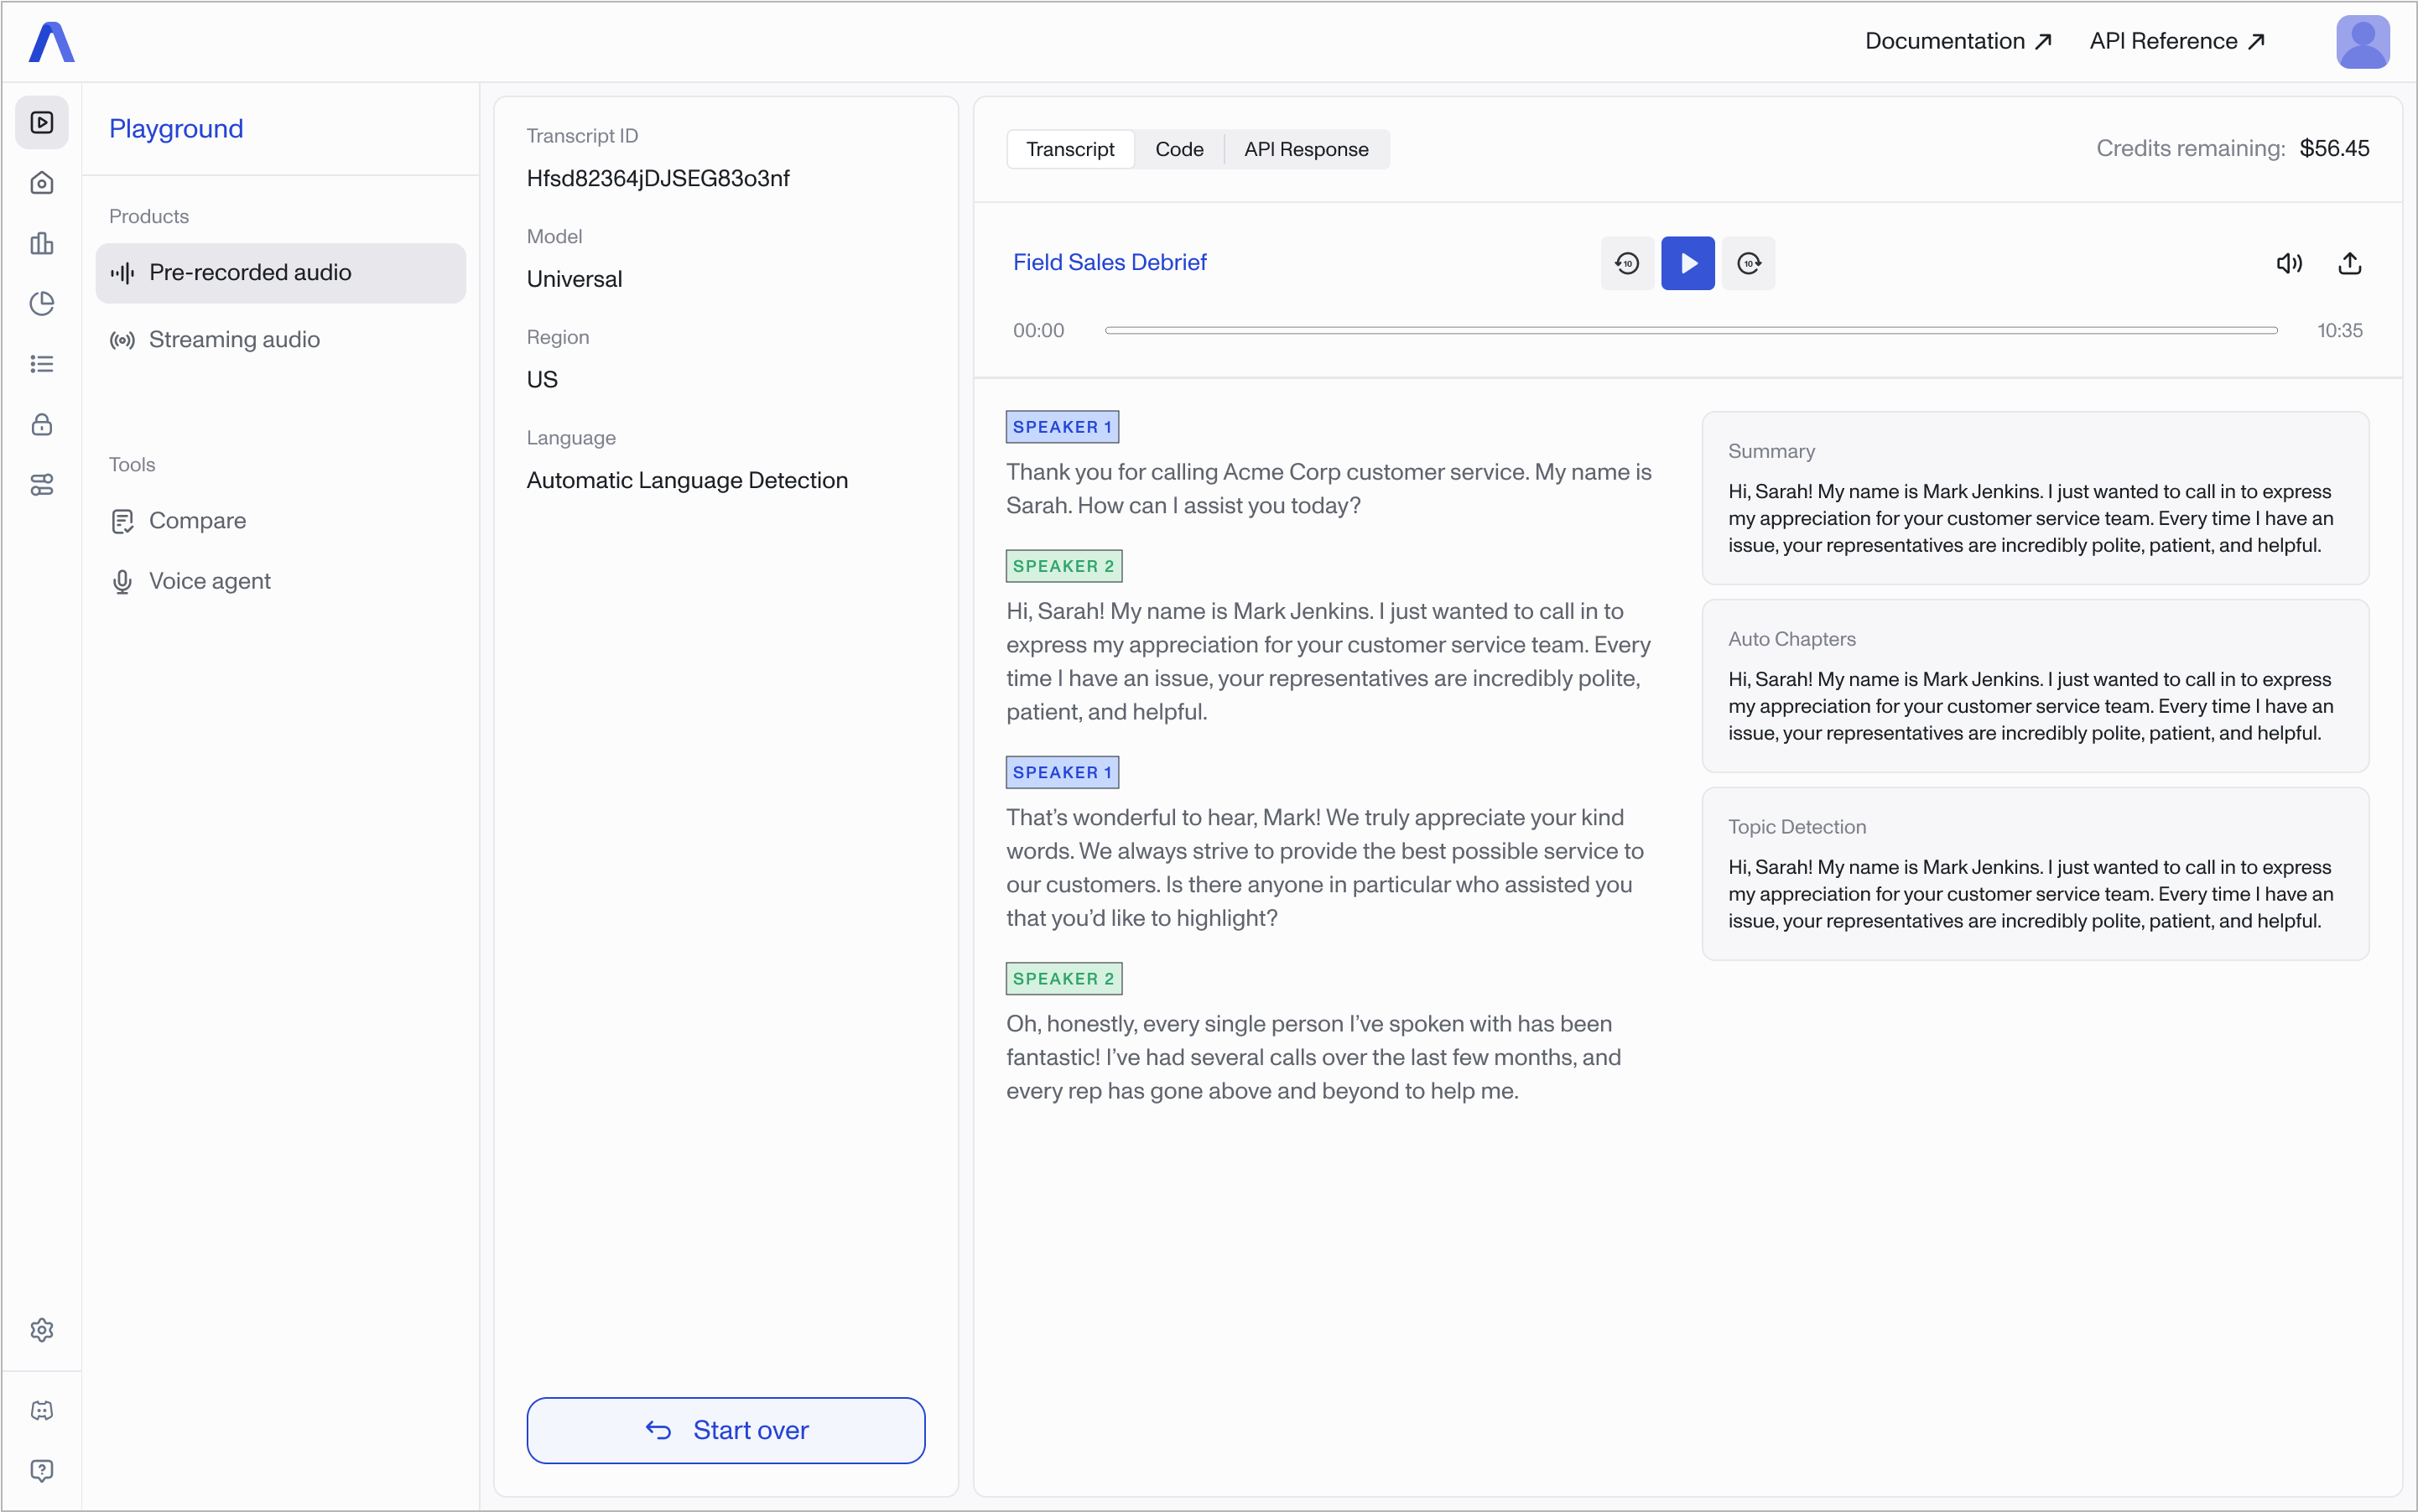Rewind audio 10 seconds

[1627, 263]
